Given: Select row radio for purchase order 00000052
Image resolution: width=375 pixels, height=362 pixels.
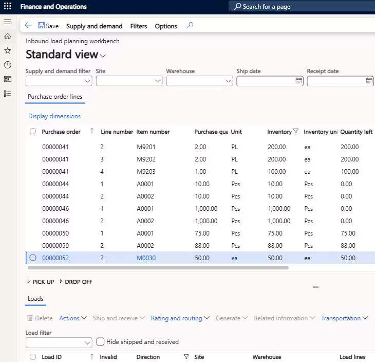Looking at the screenshot, I should pyautogui.click(x=33, y=258).
